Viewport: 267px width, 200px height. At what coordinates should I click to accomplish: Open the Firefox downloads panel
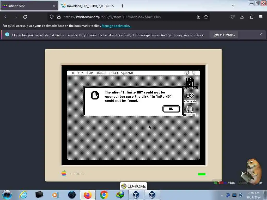pos(242,17)
